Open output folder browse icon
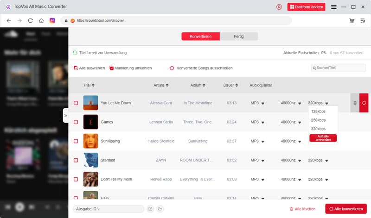The height and width of the screenshot is (218, 371). (160, 209)
